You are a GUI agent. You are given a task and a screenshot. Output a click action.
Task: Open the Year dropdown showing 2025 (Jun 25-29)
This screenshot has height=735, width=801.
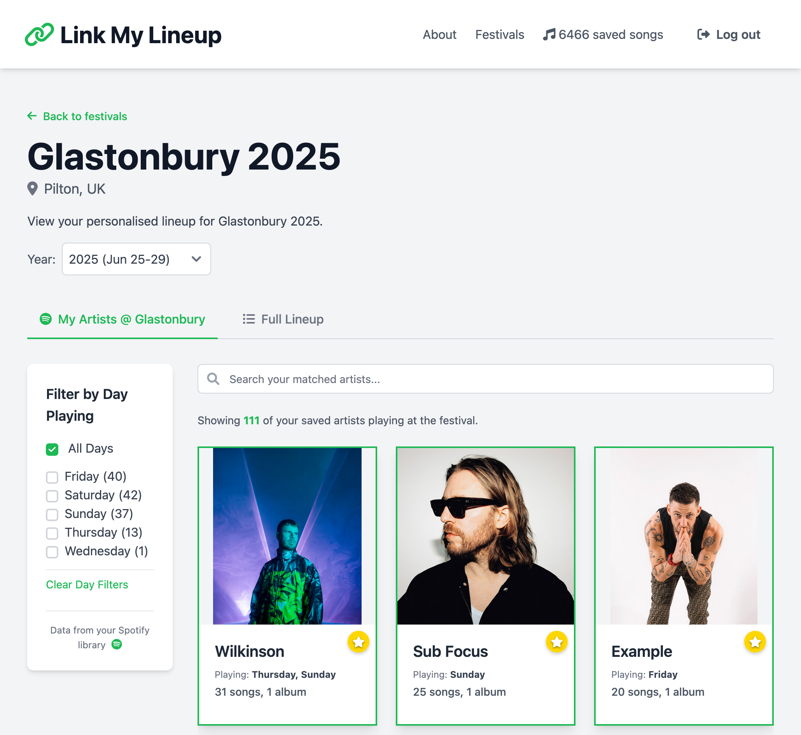click(x=136, y=259)
